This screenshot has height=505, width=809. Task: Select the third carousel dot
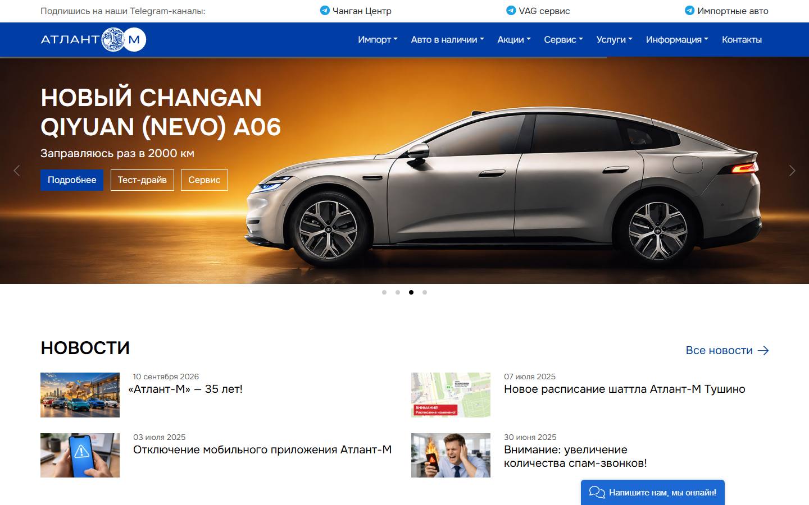pyautogui.click(x=411, y=292)
